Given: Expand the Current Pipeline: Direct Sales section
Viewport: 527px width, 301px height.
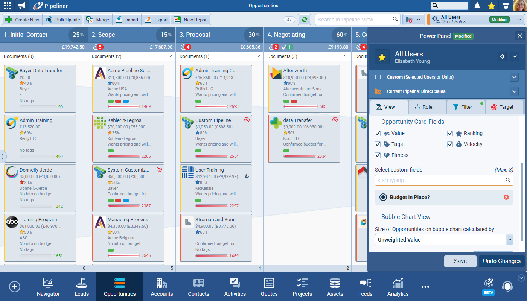Looking at the screenshot, I should [514, 91].
